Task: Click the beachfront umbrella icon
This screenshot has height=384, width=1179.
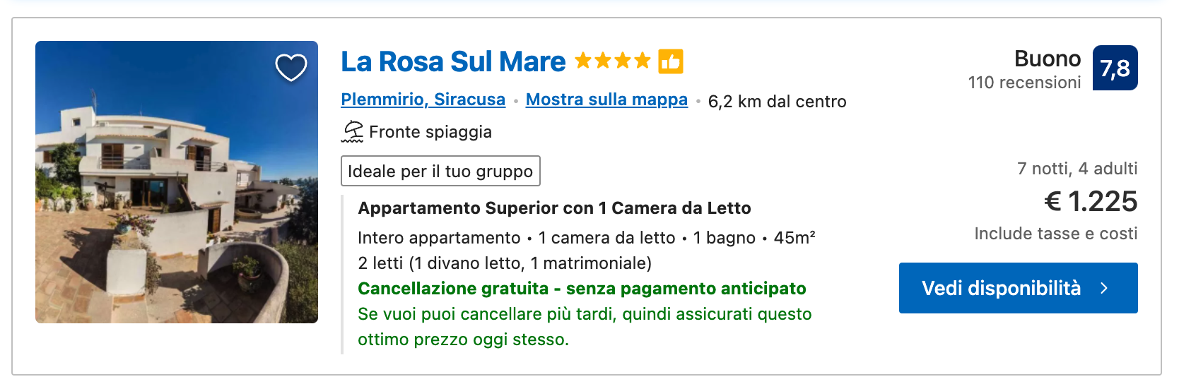Action: point(352,131)
